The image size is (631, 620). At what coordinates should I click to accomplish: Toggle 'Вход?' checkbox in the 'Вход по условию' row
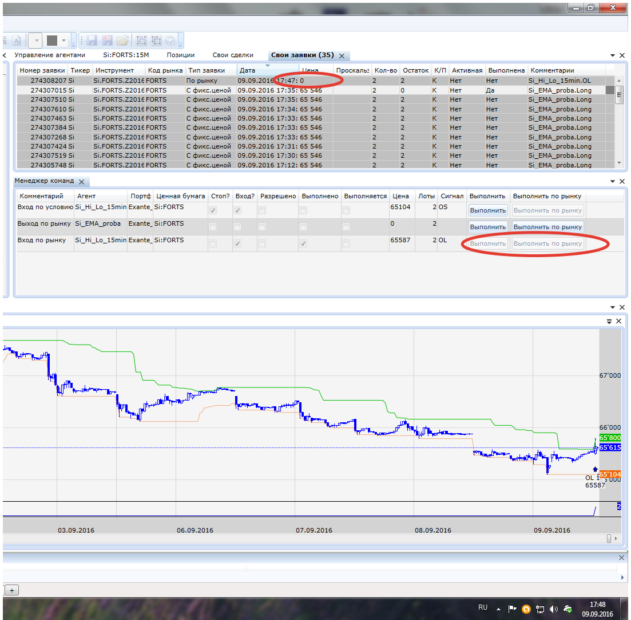238,210
